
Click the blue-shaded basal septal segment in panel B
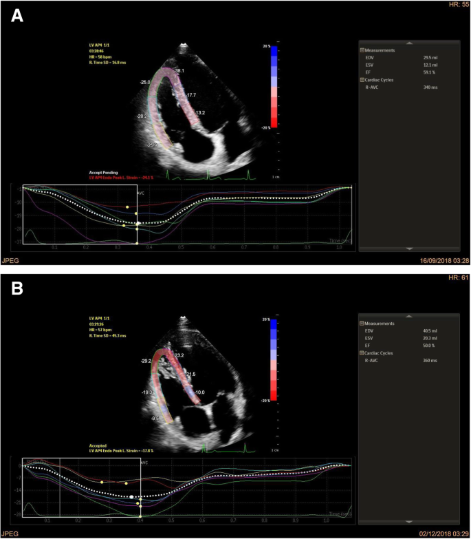coord(190,390)
